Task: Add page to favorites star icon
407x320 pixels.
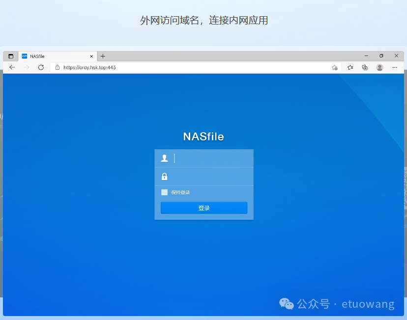Action: pyautogui.click(x=335, y=68)
